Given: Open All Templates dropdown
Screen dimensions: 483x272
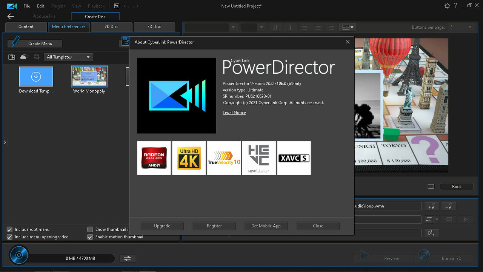Looking at the screenshot, I should [x=68, y=57].
